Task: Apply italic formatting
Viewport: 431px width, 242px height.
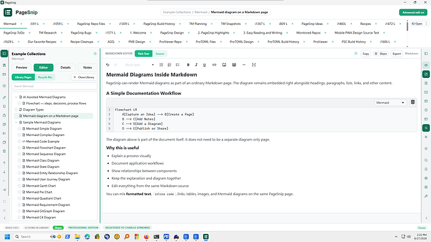Action: coord(196,65)
